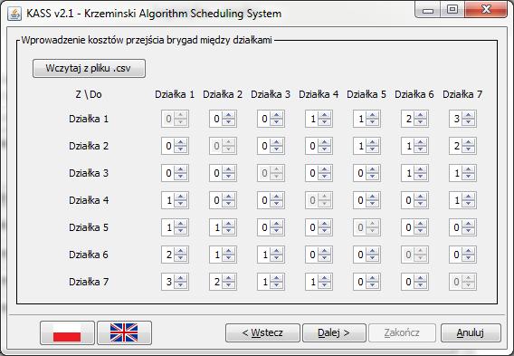Increase cost from Działka 5 to Działka 3
Image resolution: width=514 pixels, height=356 pixels.
276,224
